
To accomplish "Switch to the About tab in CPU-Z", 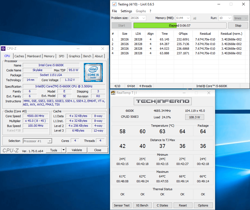I will click(99, 56).
